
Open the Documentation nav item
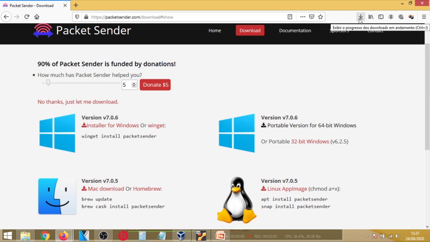point(295,31)
